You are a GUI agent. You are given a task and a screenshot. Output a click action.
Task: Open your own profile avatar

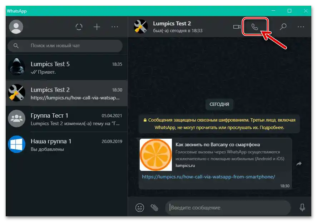(16, 27)
